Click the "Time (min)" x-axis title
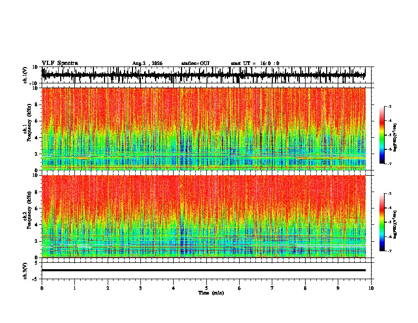The width and height of the screenshot is (418, 323). pyautogui.click(x=211, y=293)
